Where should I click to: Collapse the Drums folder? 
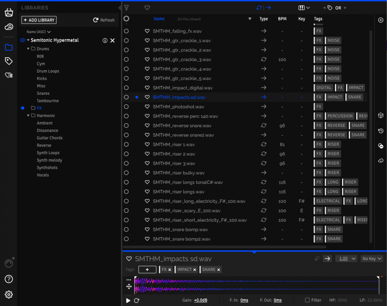tap(28, 49)
